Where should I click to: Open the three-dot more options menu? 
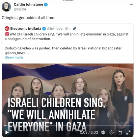click(x=131, y=5)
